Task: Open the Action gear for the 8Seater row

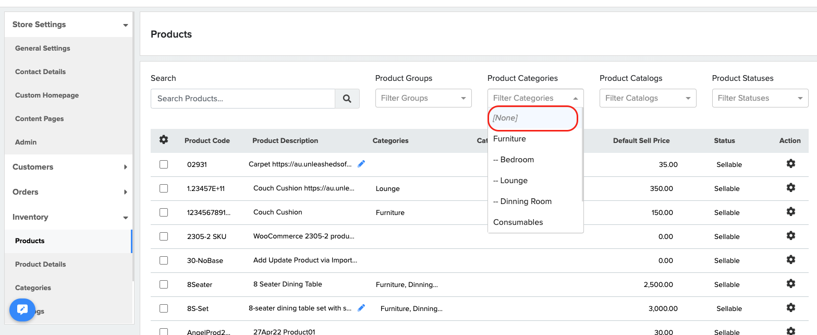Action: pos(791,283)
